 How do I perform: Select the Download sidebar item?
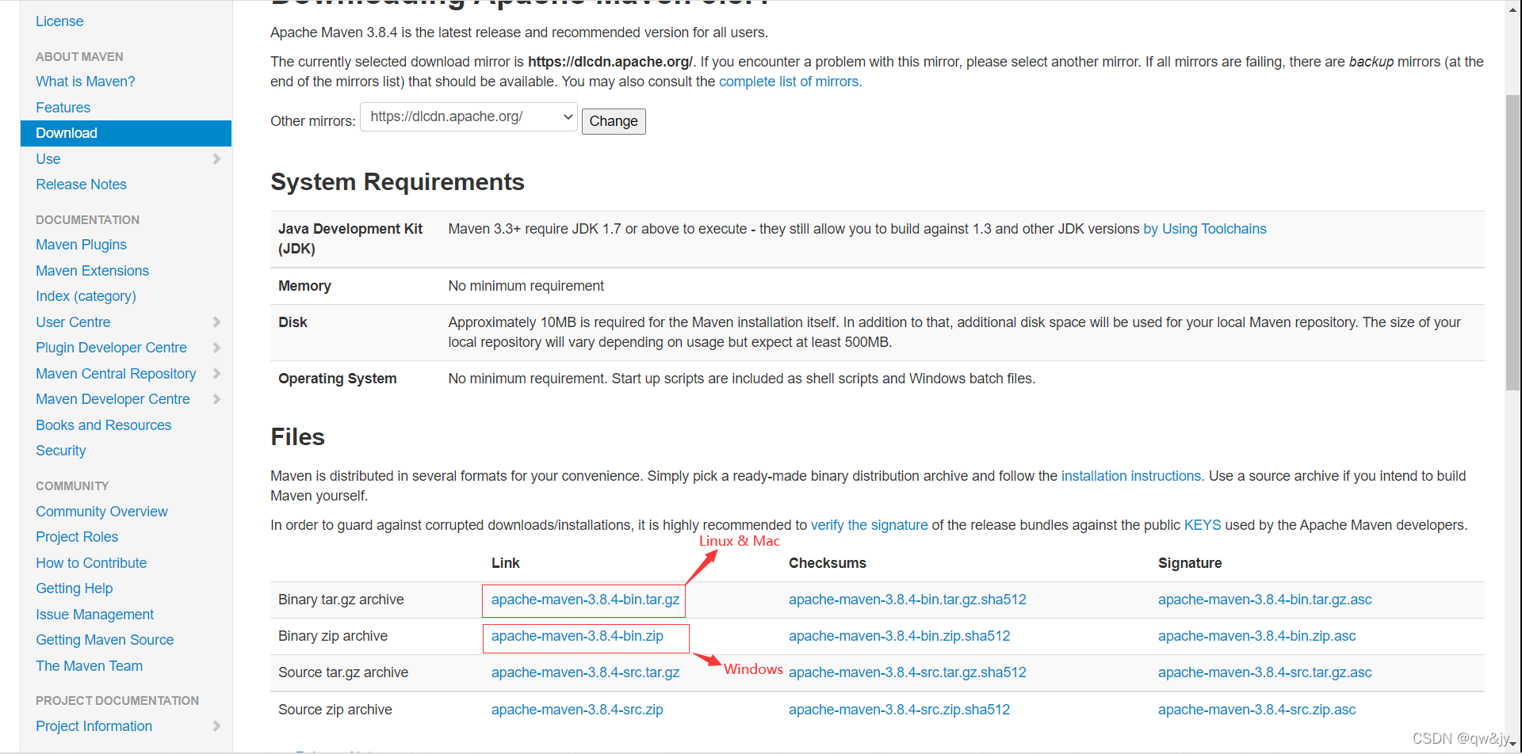pos(126,133)
